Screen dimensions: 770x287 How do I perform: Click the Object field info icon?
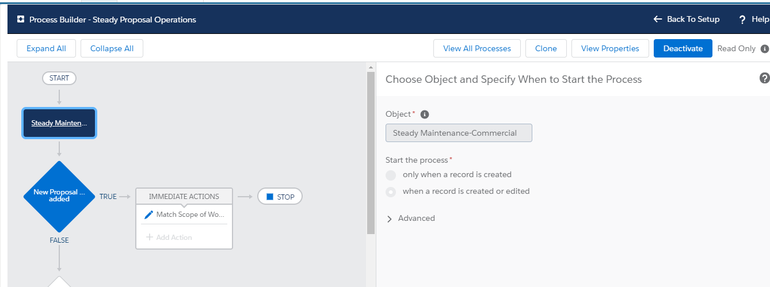(425, 114)
